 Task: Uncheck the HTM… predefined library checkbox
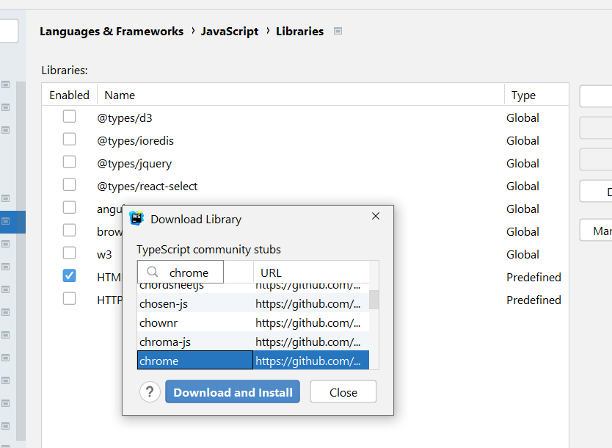(x=69, y=275)
